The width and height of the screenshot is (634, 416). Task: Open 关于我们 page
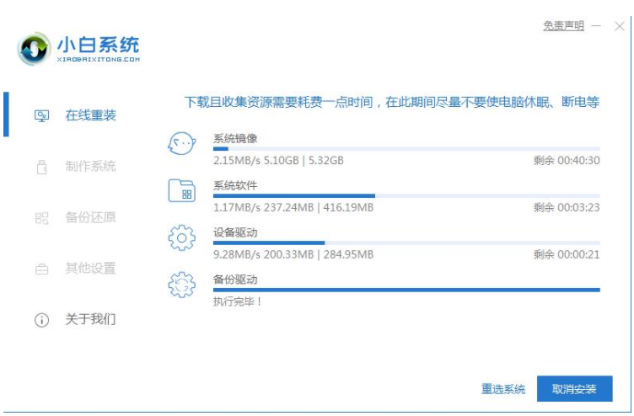pos(91,320)
